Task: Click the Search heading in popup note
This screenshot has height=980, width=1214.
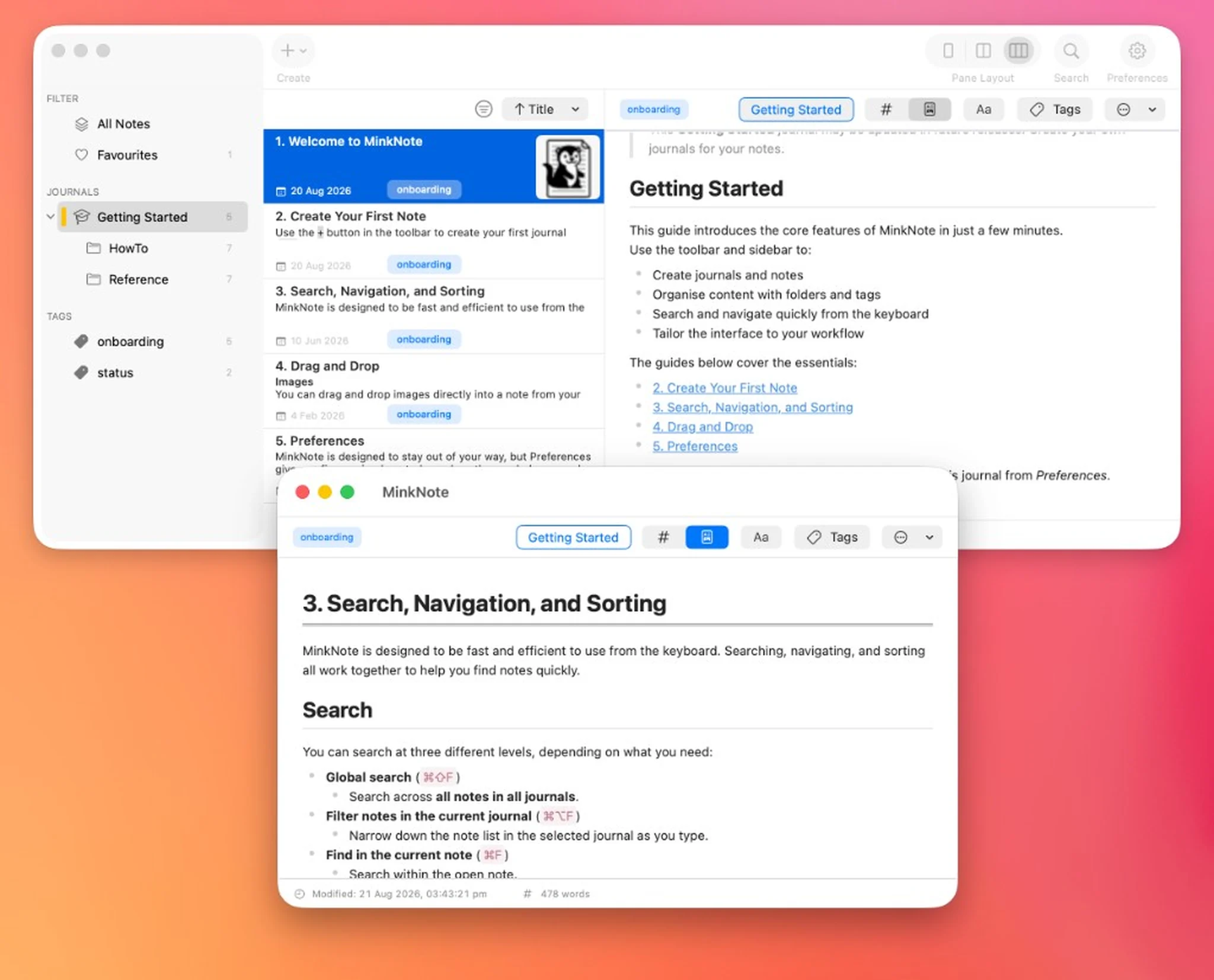Action: [337, 710]
